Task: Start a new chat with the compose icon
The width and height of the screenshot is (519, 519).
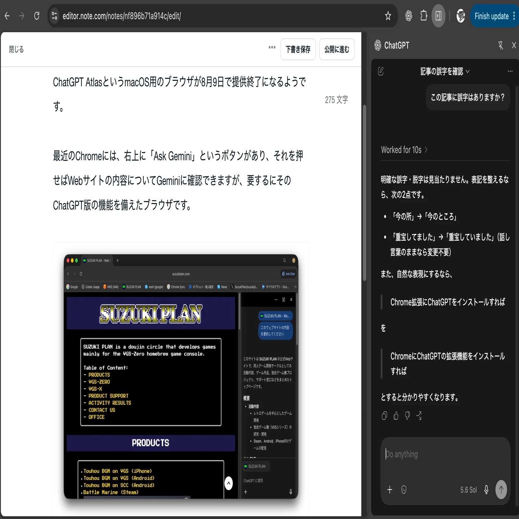Action: [381, 71]
